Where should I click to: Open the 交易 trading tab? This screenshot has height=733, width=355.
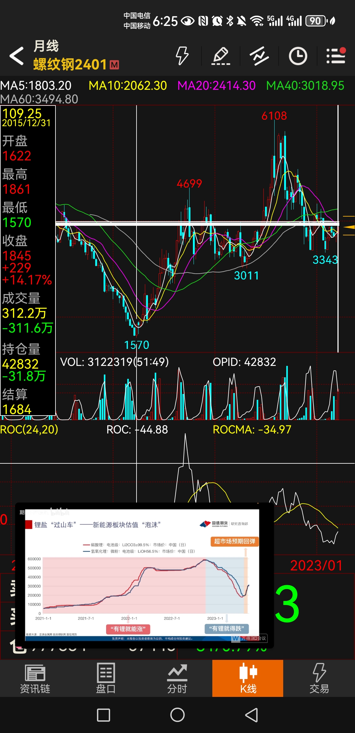click(x=319, y=679)
